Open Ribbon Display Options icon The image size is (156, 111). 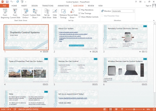[140, 2]
